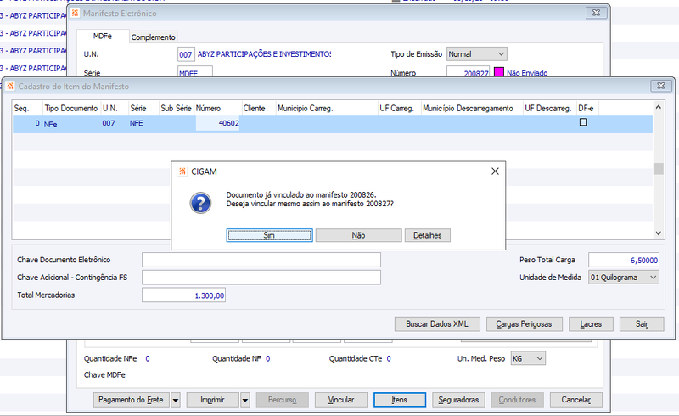Decline with the Não button
The height and width of the screenshot is (416, 679).
pos(358,235)
